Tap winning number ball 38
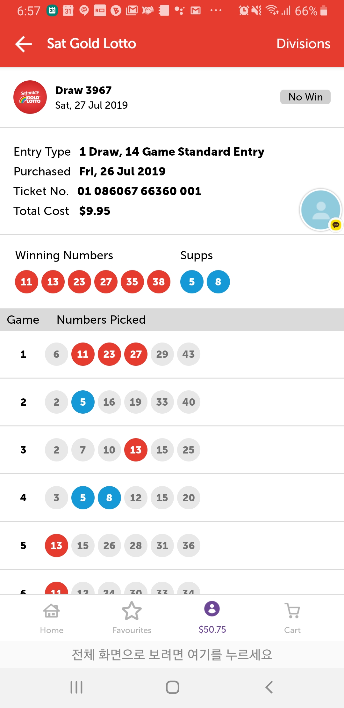This screenshot has width=344, height=708. point(159,282)
